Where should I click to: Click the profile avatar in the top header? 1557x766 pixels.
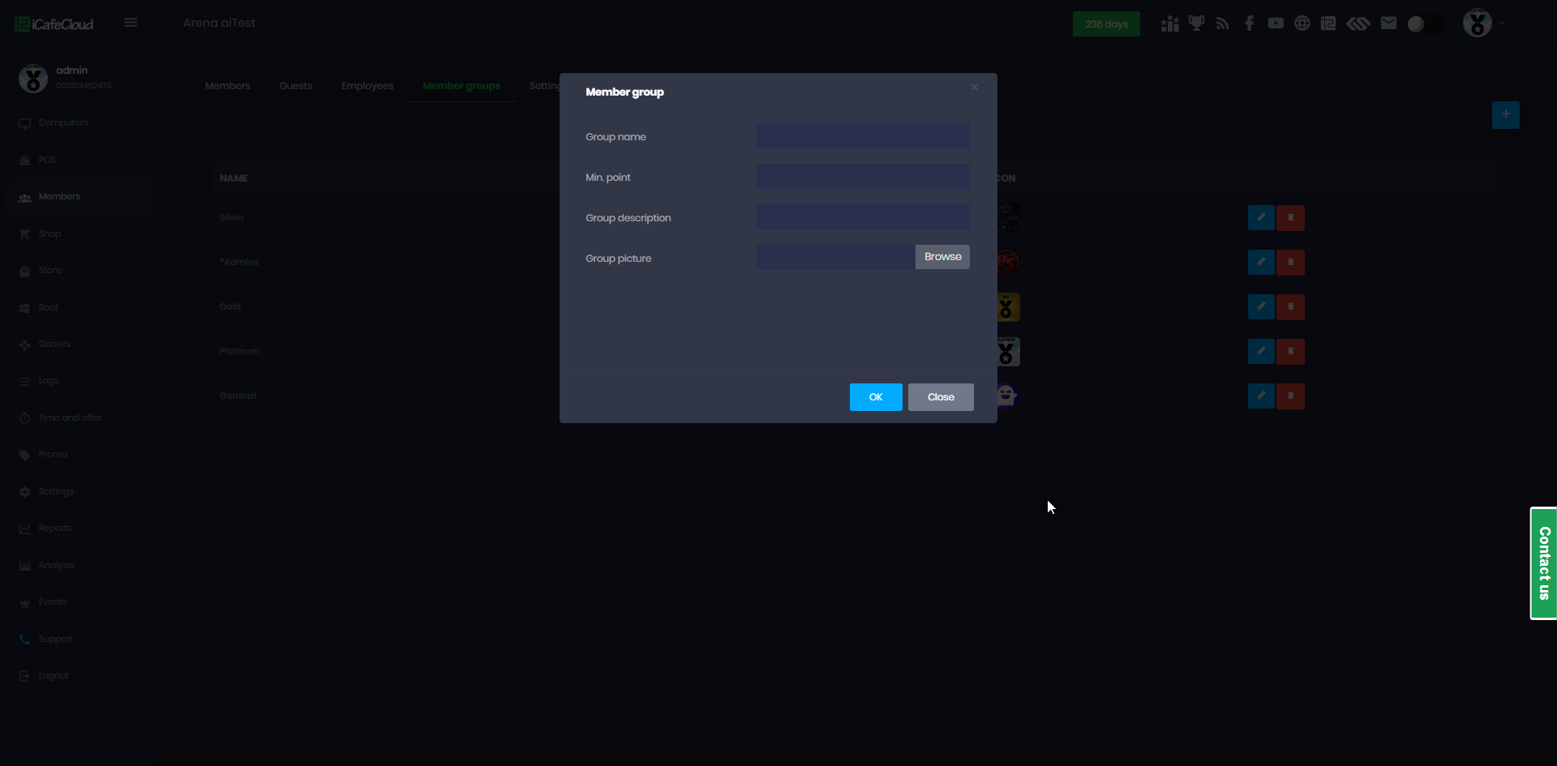pyautogui.click(x=1478, y=24)
